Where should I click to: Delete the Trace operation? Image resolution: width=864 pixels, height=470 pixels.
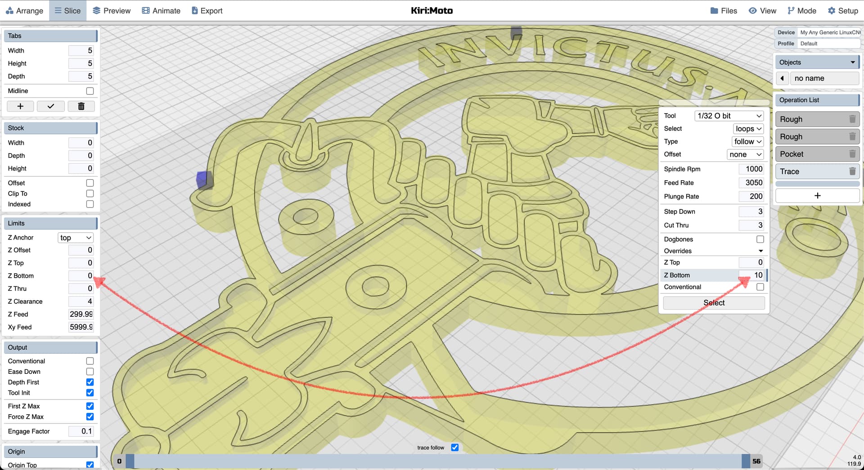click(852, 171)
